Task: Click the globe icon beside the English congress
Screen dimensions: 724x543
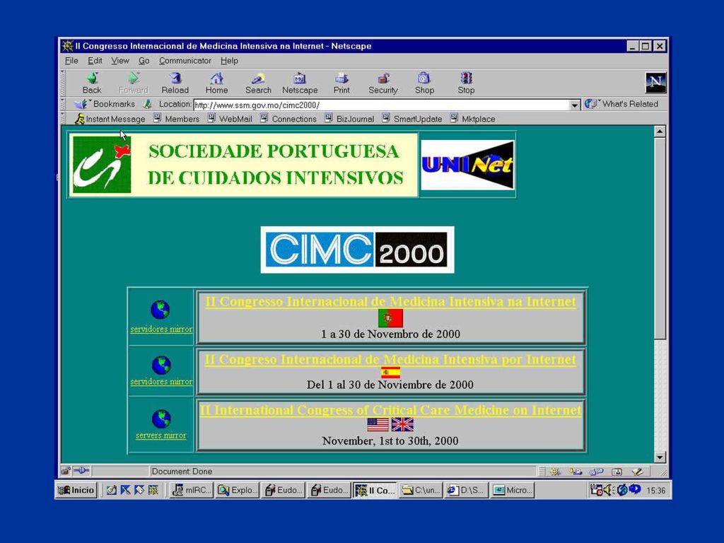Action: 161,419
